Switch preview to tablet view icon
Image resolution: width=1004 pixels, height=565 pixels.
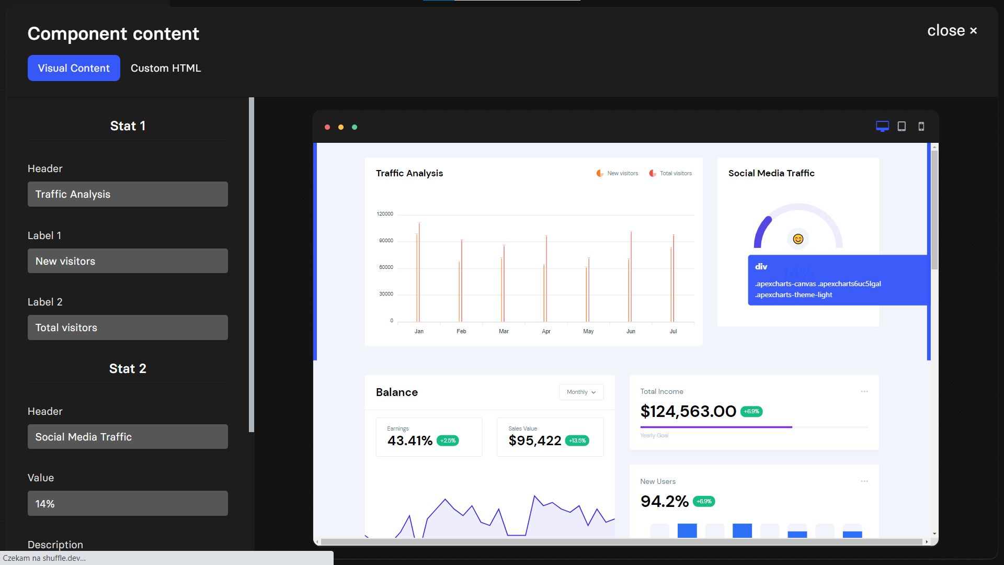(902, 127)
